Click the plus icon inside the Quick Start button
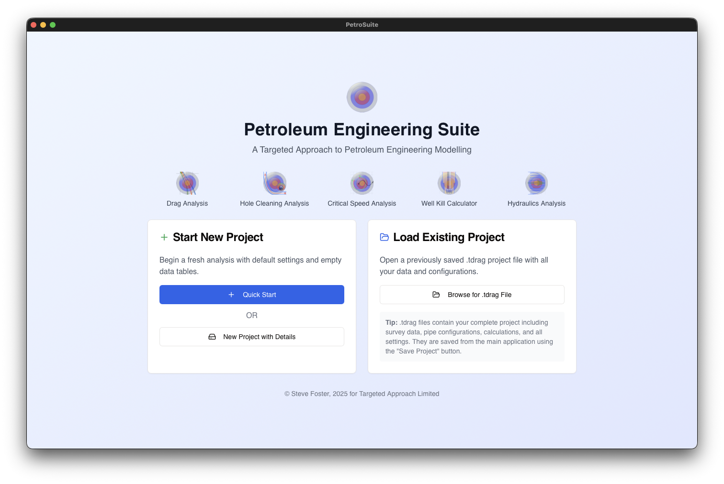 232,295
